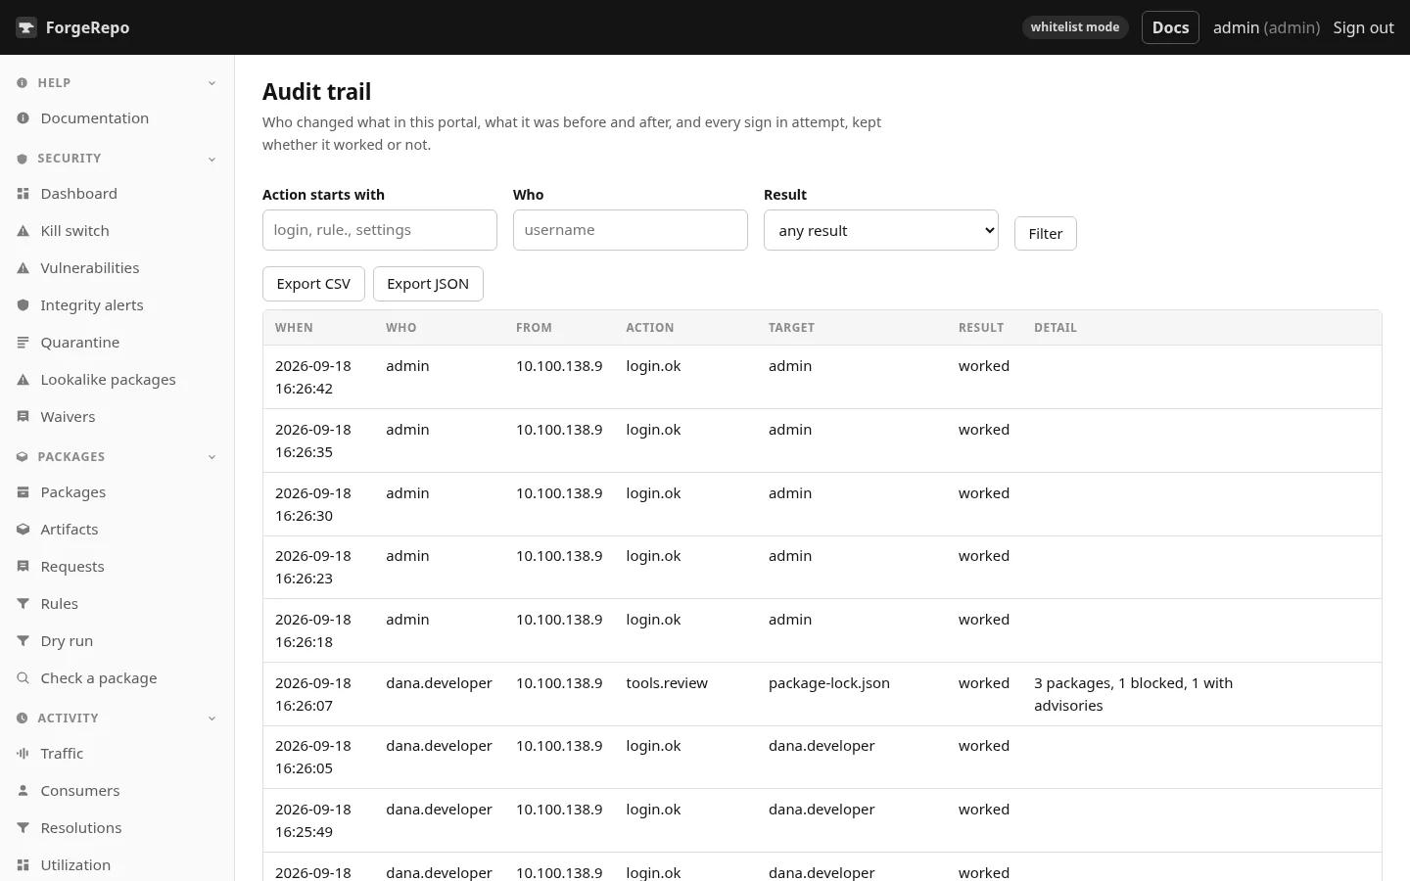This screenshot has height=881, width=1410.
Task: Click the Traffic waveform icon
Action: [x=23, y=754]
